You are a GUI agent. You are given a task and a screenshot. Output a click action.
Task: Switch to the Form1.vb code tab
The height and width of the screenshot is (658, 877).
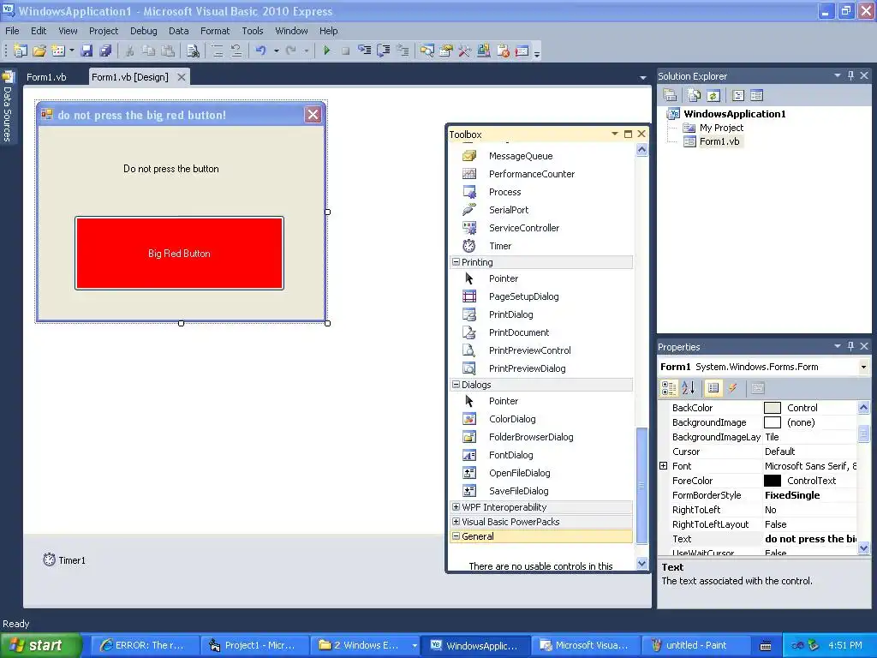46,77
